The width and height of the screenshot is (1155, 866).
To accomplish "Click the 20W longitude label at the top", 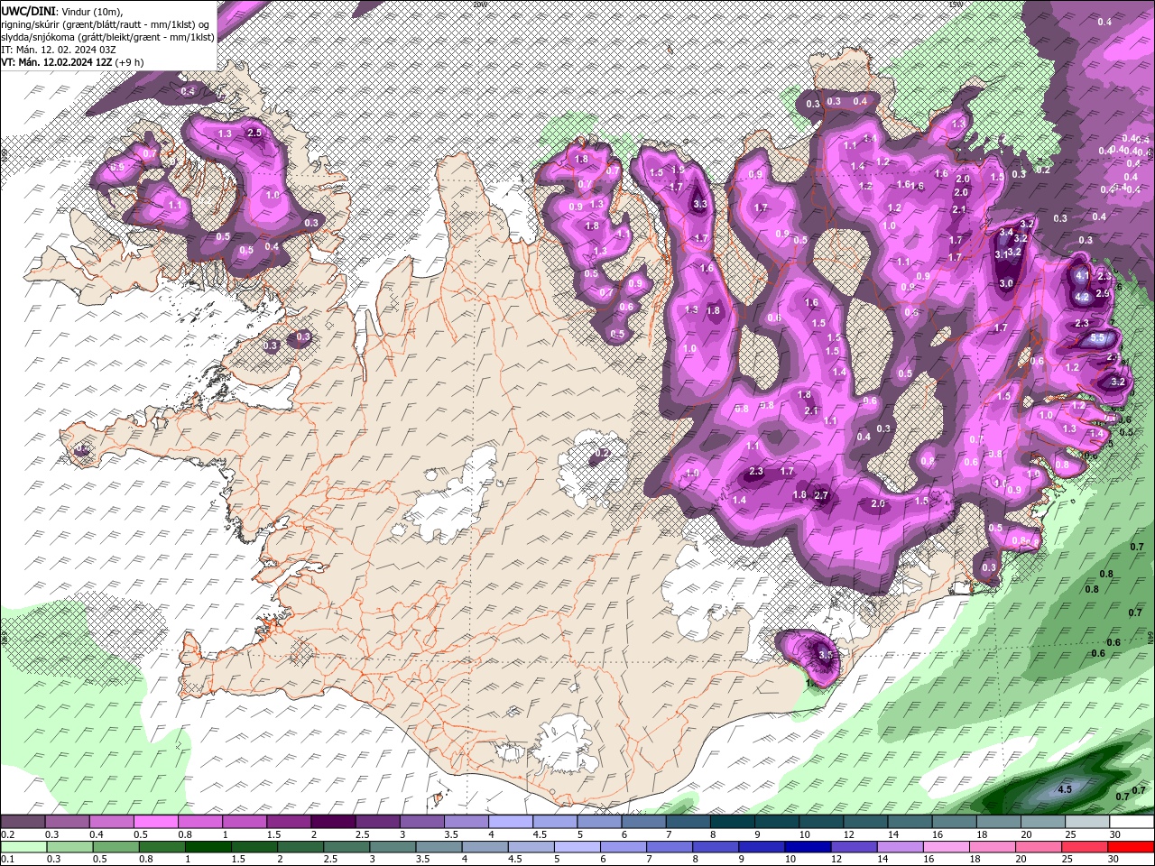I will click(478, 4).
